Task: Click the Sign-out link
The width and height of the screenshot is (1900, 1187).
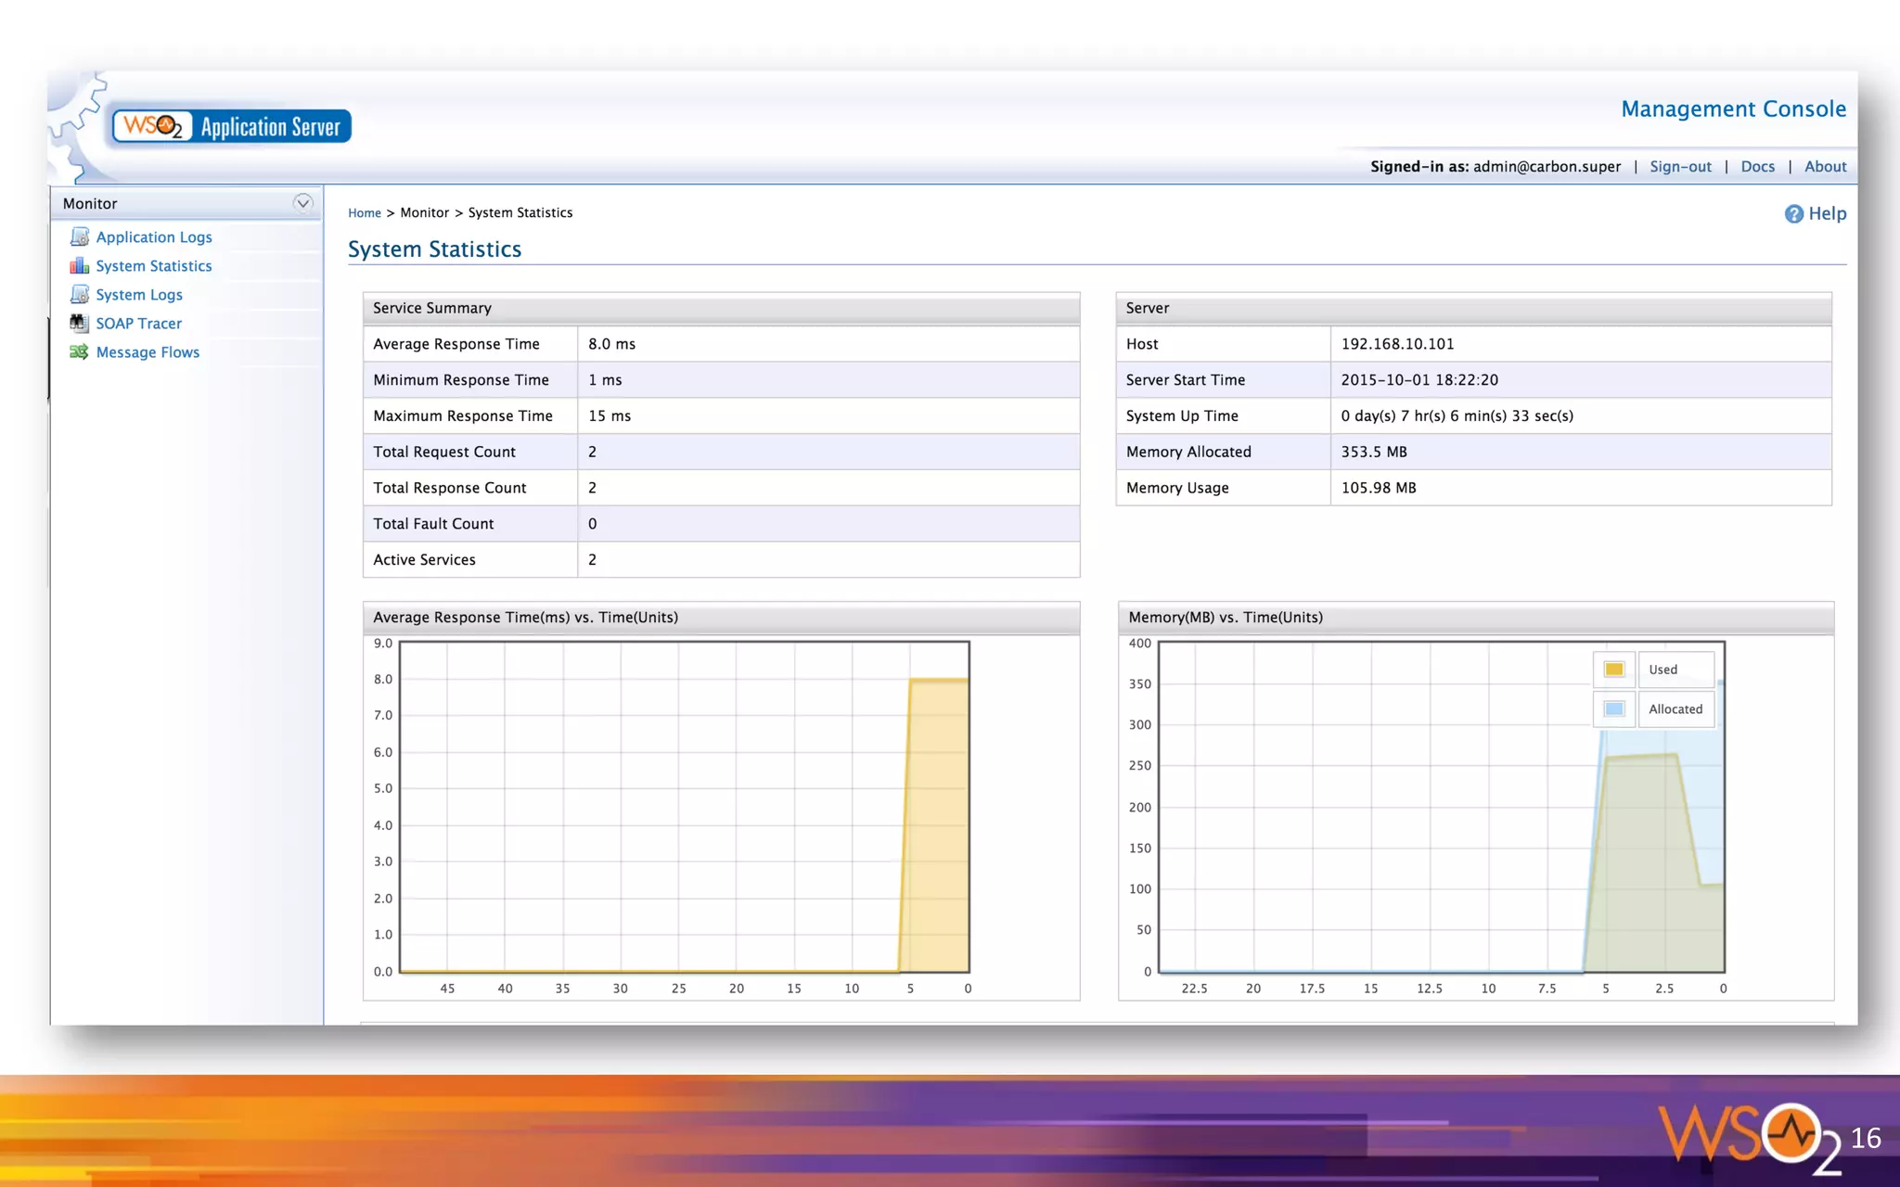Action: 1680,167
